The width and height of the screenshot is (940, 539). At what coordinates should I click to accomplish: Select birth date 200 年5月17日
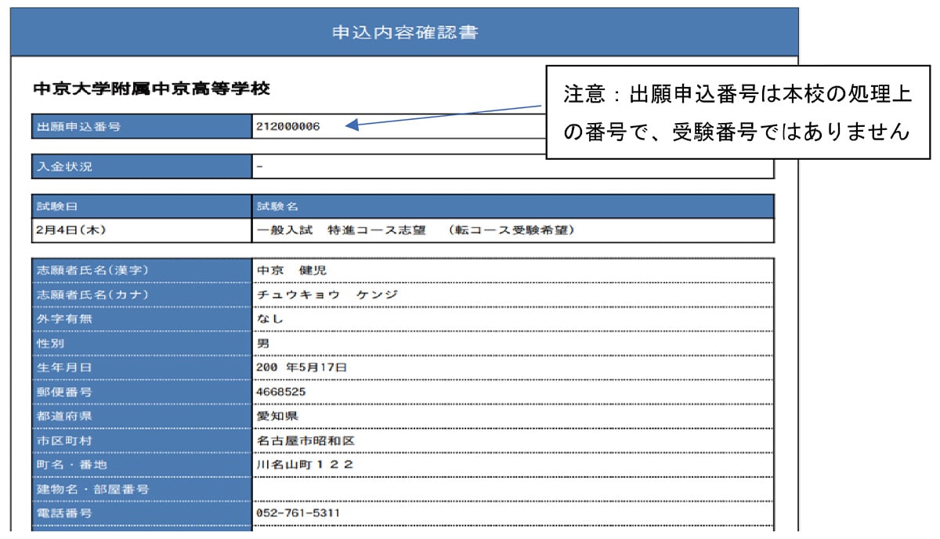tap(302, 367)
